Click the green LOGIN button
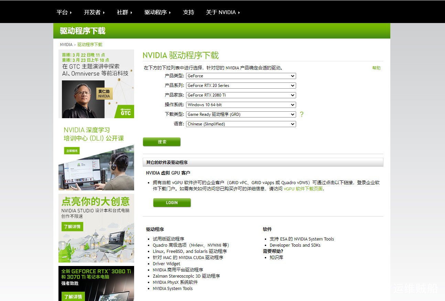The width and height of the screenshot is (445, 301). coord(172,203)
